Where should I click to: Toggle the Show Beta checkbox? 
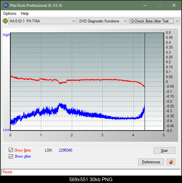[x=11, y=150]
